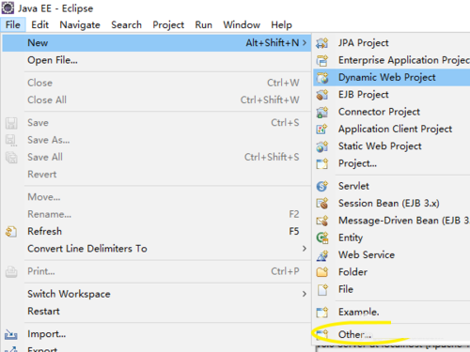Click the Entity icon
The height and width of the screenshot is (352, 470).
322,237
